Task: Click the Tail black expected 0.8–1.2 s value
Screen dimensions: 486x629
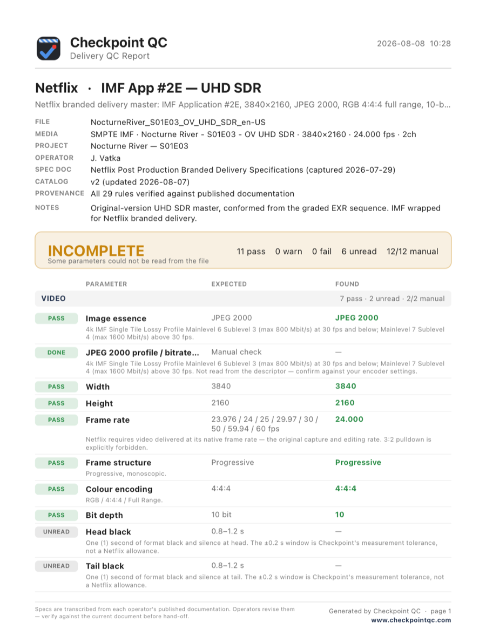Action: pos(227,566)
